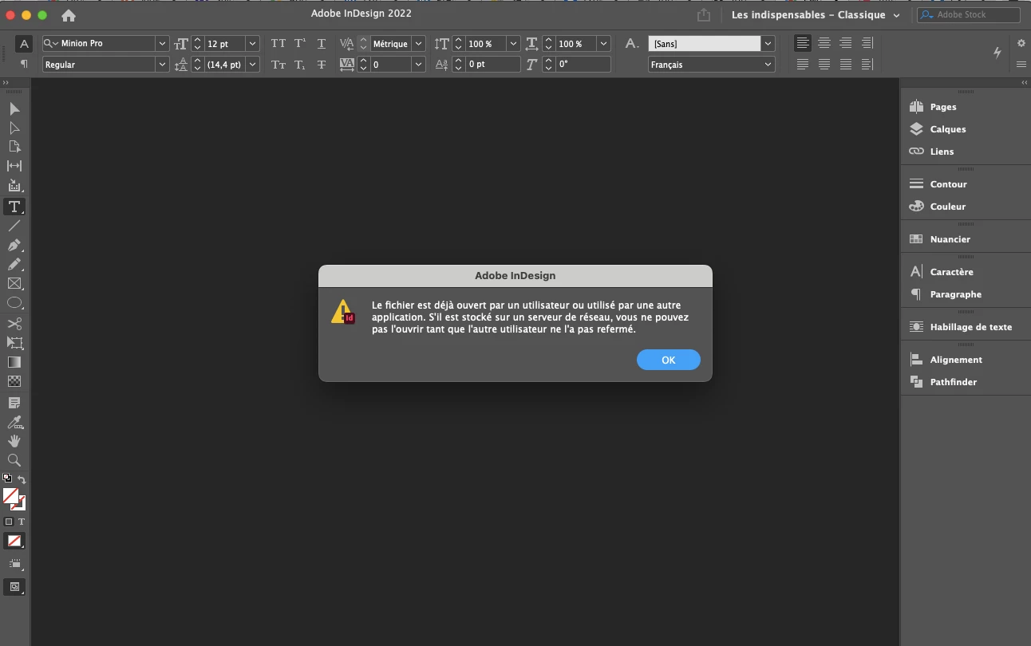The height and width of the screenshot is (646, 1031).
Task: Align text center
Action: 824,43
